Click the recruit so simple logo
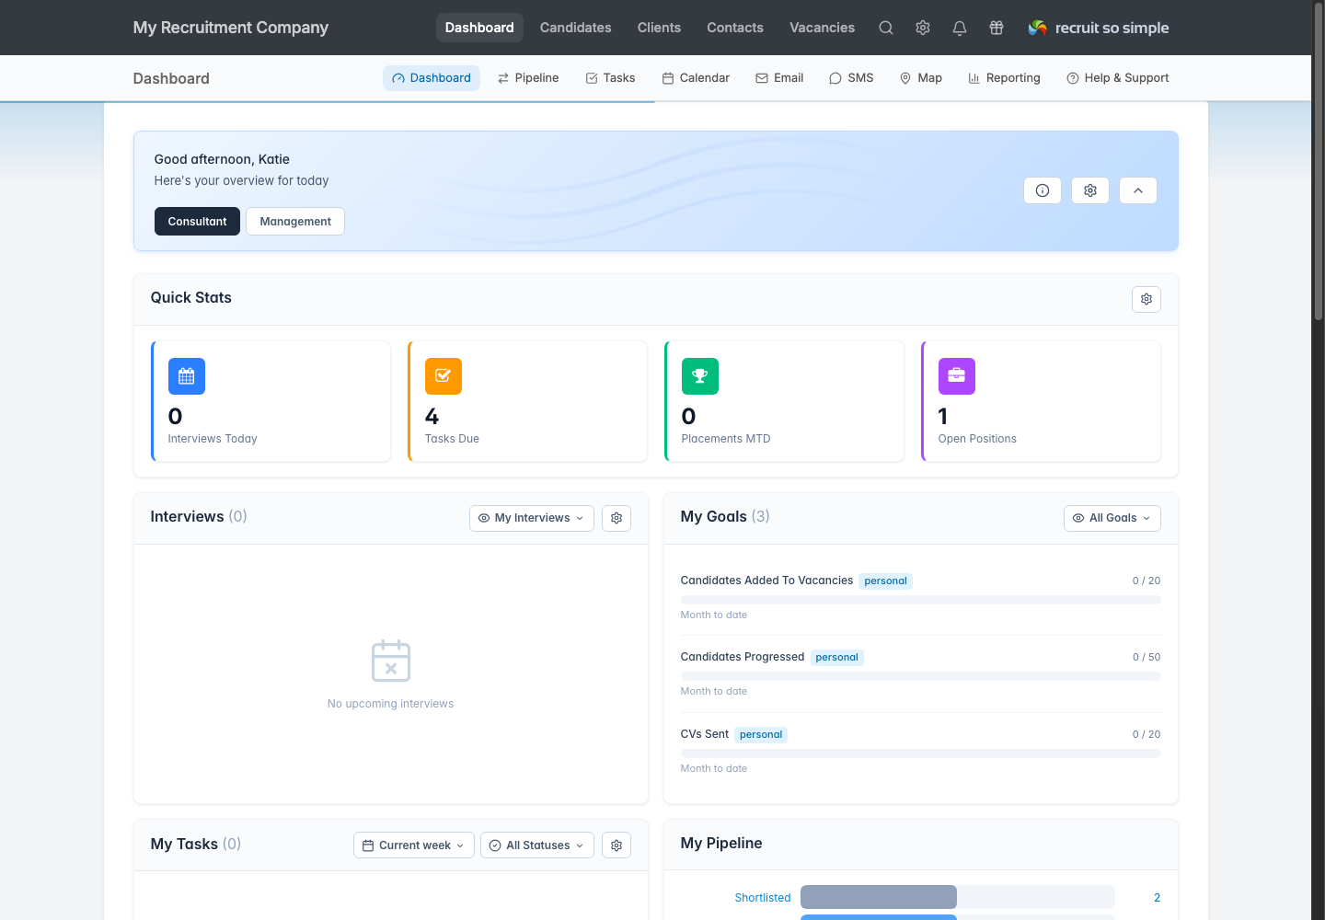 tap(1099, 28)
